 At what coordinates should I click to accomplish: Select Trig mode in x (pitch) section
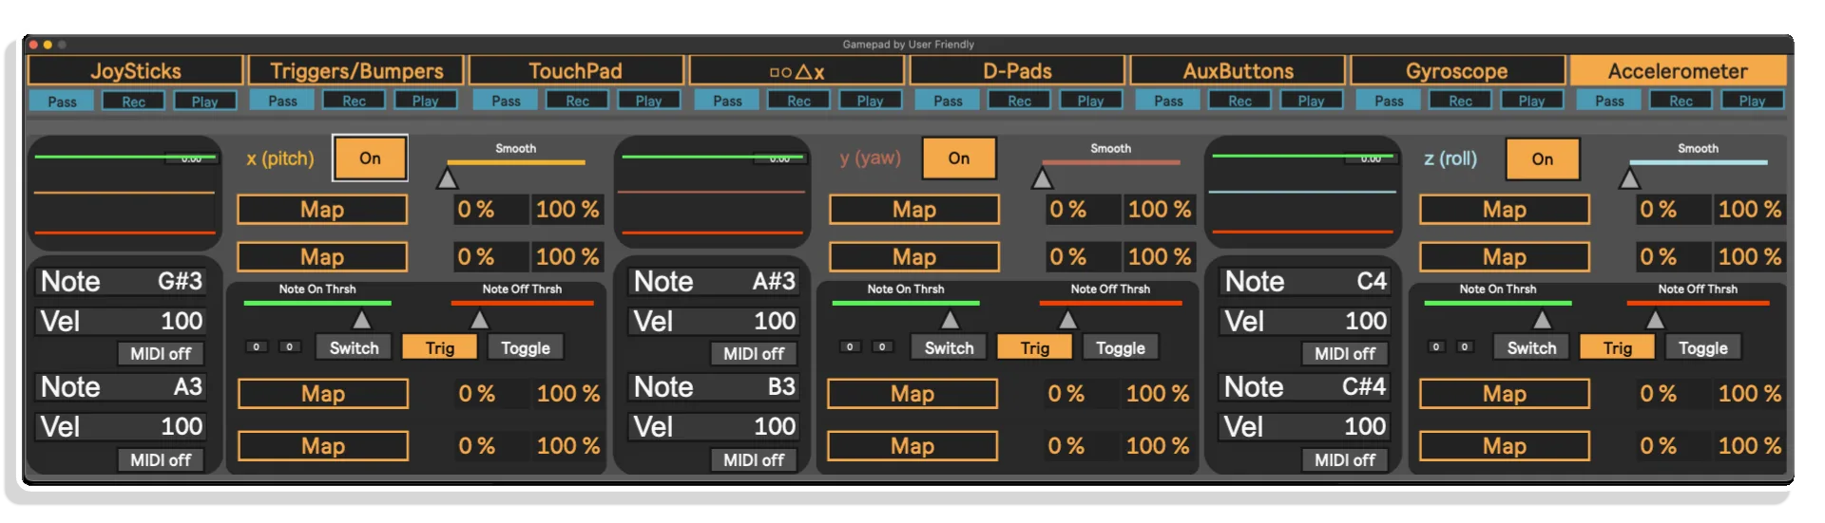tap(439, 348)
